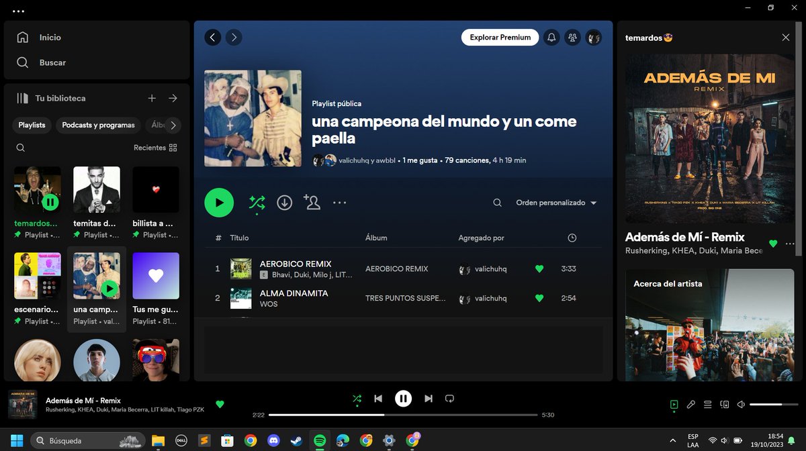Toggle repeat mode
Image resolution: width=806 pixels, height=451 pixels.
click(449, 399)
